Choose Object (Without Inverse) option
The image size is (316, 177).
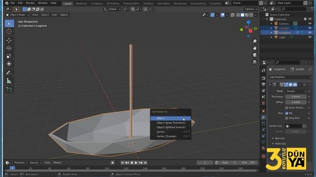point(170,127)
